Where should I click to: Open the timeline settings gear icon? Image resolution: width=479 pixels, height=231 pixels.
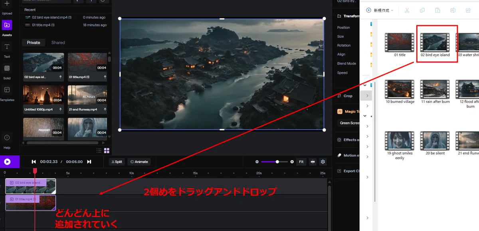(323, 162)
